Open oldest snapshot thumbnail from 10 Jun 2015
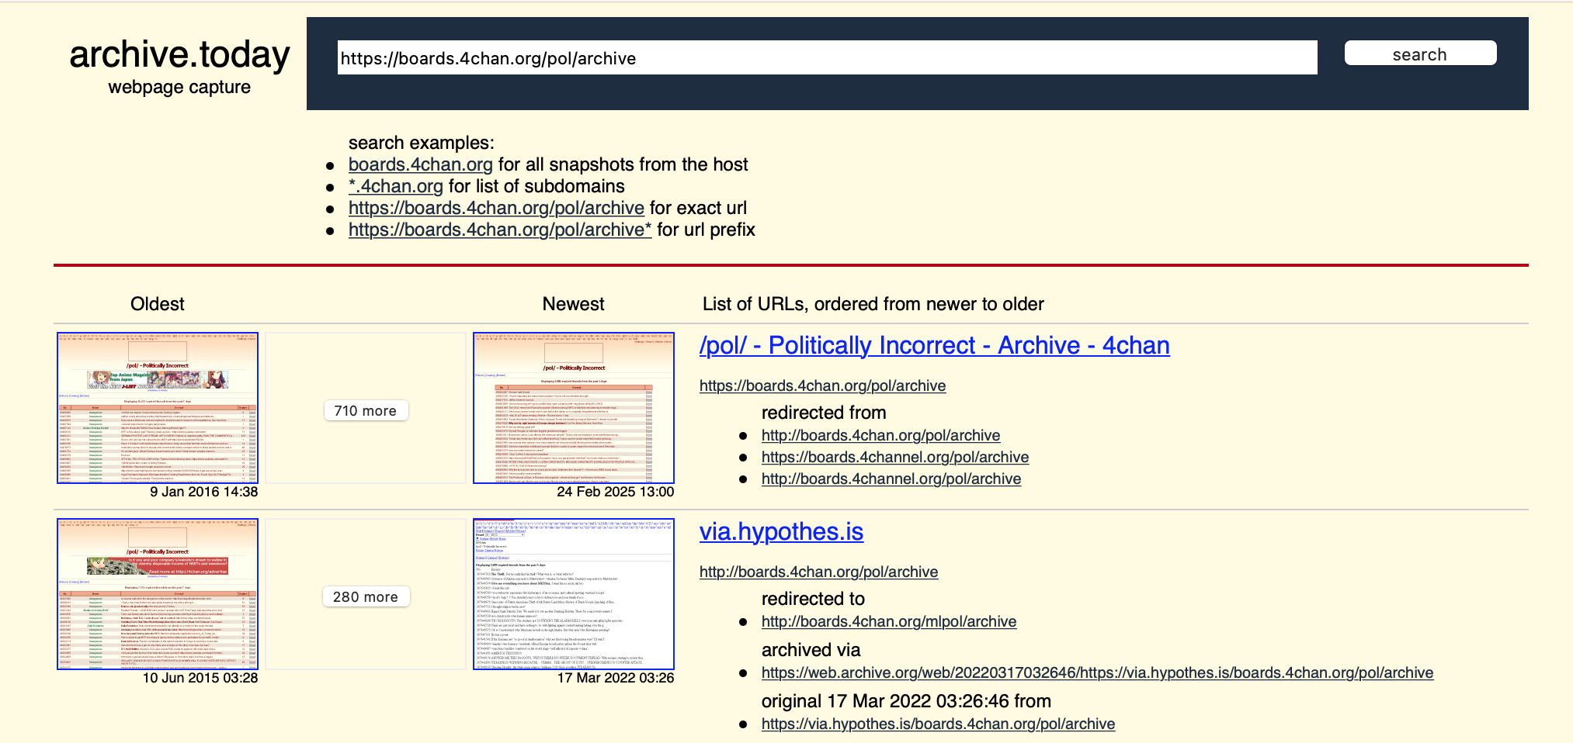 click(x=158, y=594)
